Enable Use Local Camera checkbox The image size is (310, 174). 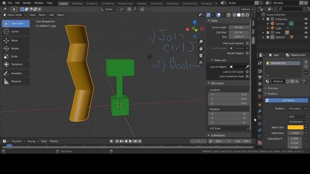tap(247, 43)
